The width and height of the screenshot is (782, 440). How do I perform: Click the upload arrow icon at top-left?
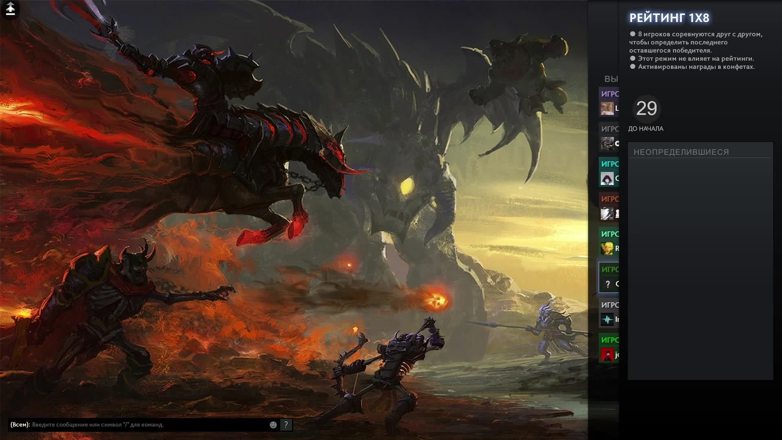coord(11,9)
